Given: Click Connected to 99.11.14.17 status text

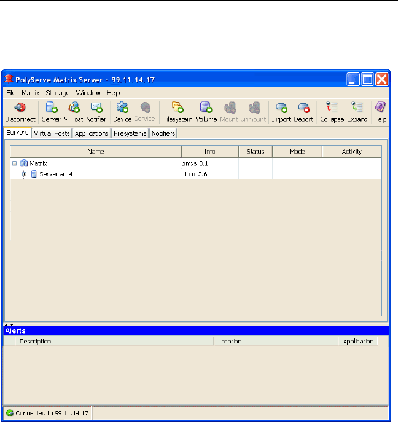Looking at the screenshot, I should [x=52, y=413].
